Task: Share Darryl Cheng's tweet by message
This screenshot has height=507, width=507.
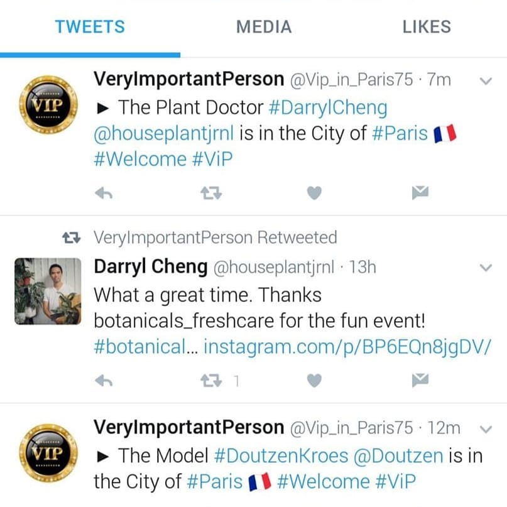Action: (x=420, y=380)
